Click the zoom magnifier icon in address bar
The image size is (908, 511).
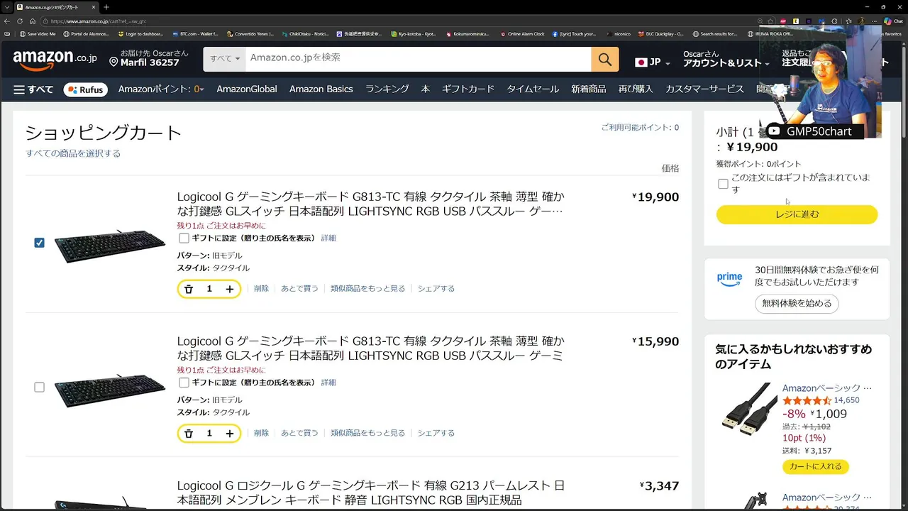tap(760, 21)
